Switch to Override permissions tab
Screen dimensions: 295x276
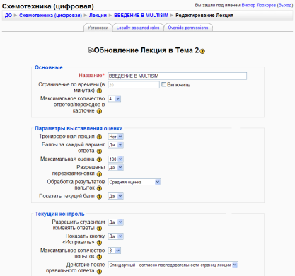tap(188, 28)
